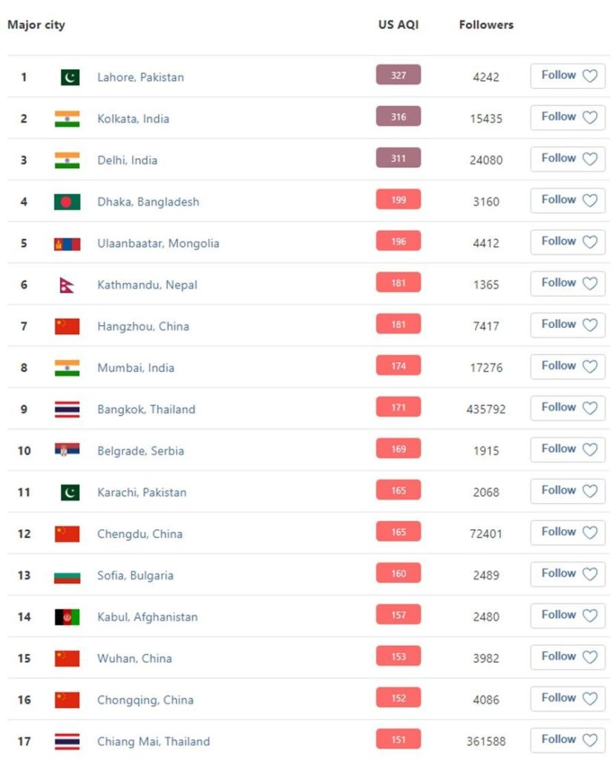The image size is (616, 760).
Task: Follow Kolkata, India
Action: pyautogui.click(x=568, y=117)
